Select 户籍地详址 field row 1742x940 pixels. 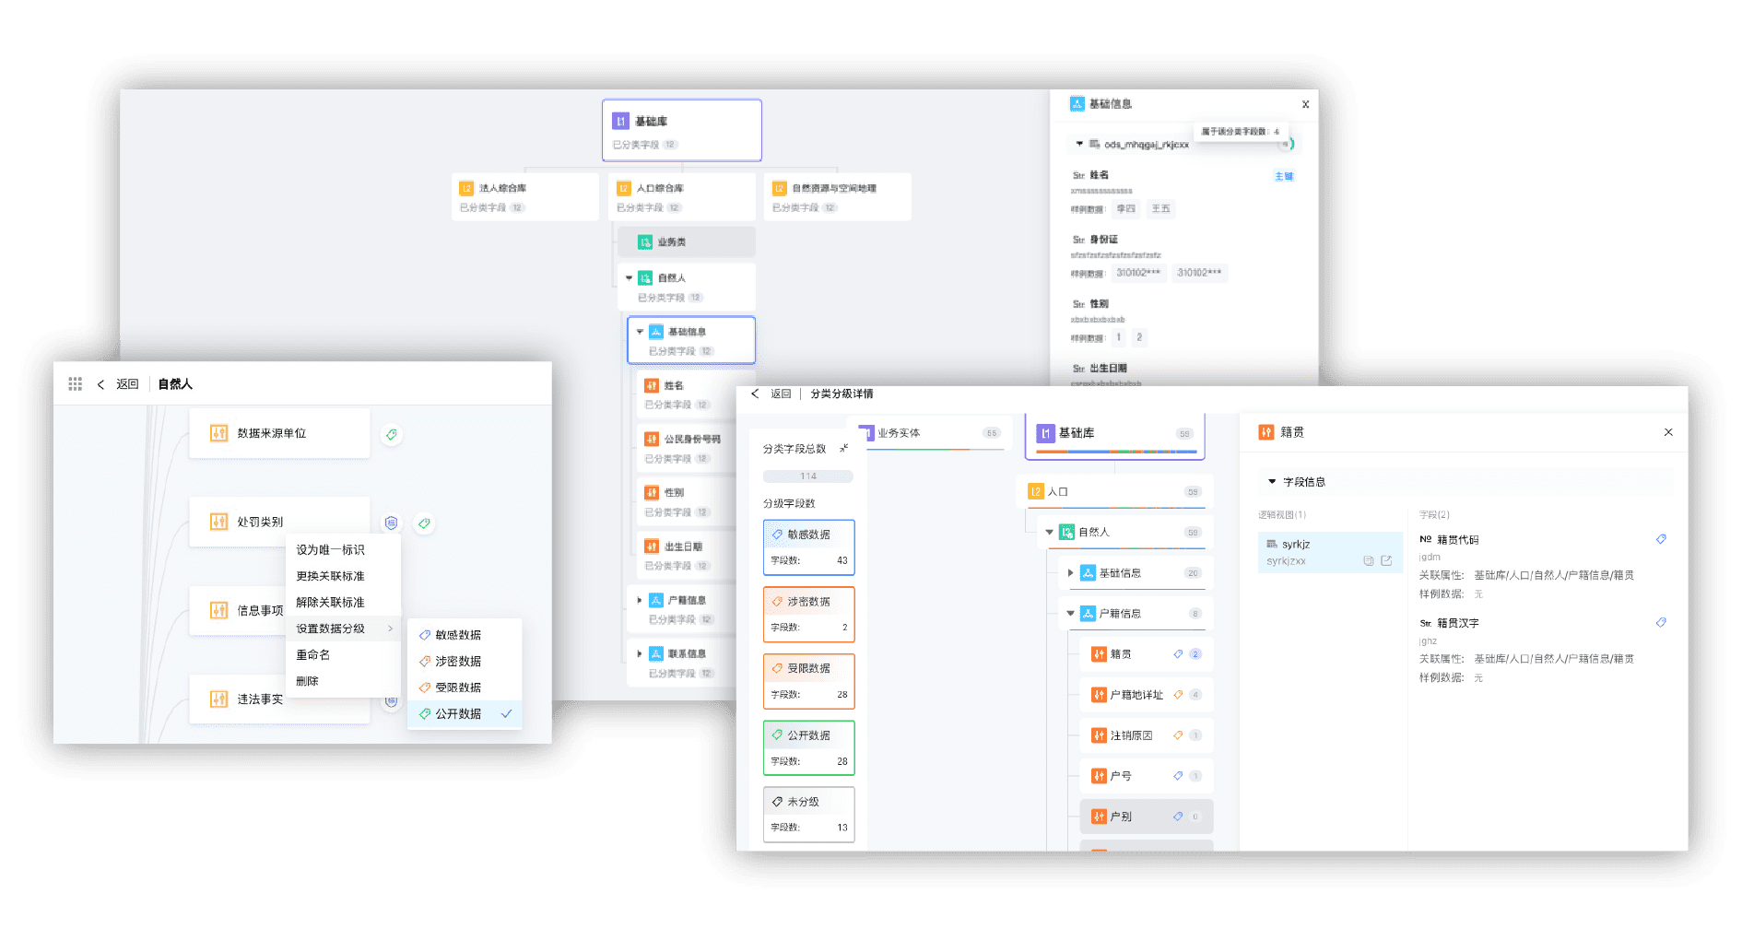click(x=1146, y=695)
